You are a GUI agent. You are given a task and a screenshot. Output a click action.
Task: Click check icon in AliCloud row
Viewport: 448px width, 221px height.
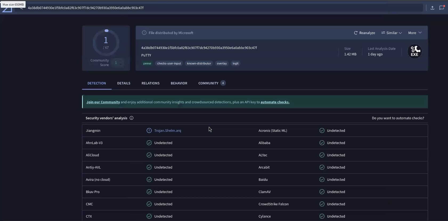149,155
